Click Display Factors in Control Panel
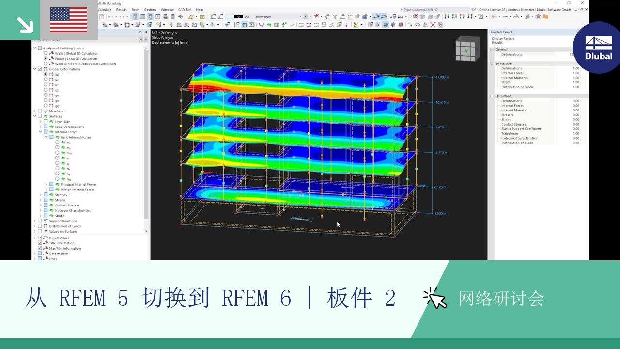Screen dimensions: 620x349 click(503, 39)
